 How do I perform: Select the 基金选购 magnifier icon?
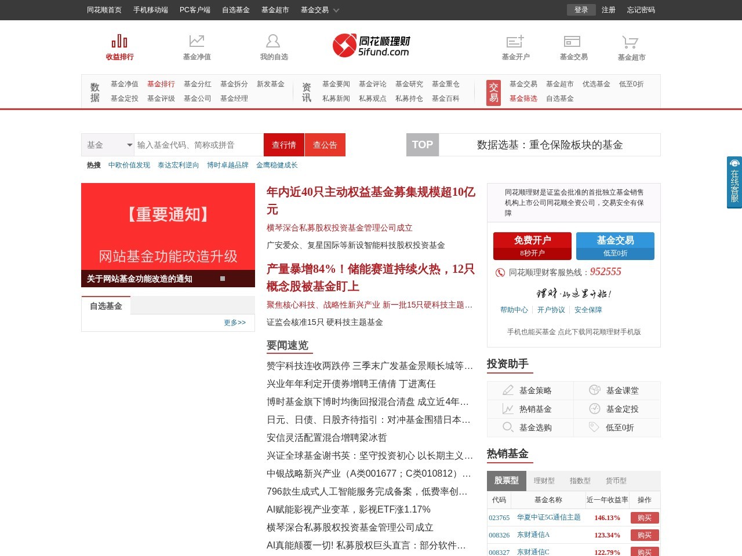tap(508, 427)
